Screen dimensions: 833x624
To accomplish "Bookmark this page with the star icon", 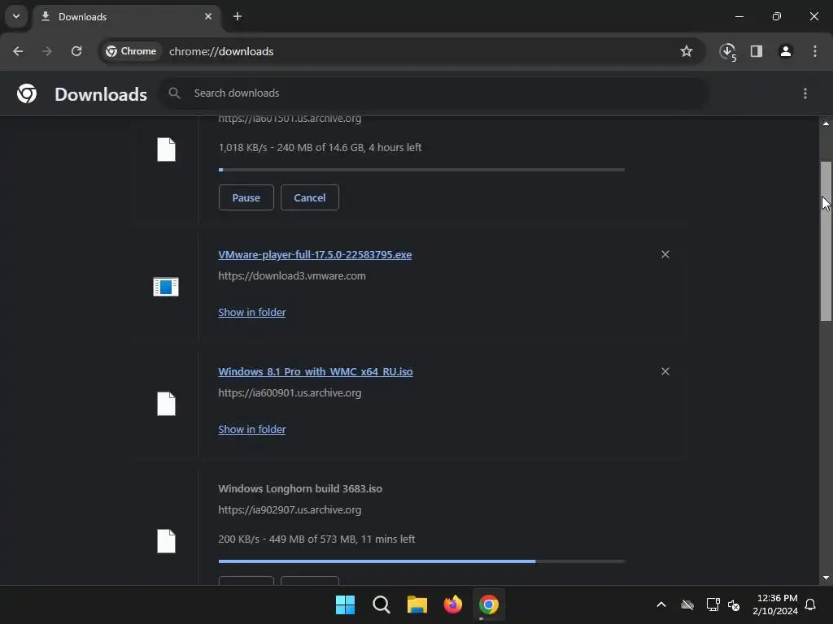I will pos(687,51).
